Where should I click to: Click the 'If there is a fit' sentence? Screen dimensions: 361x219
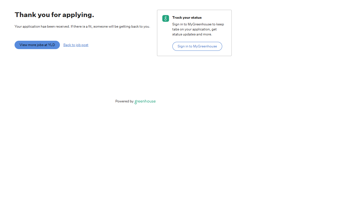pos(110,27)
